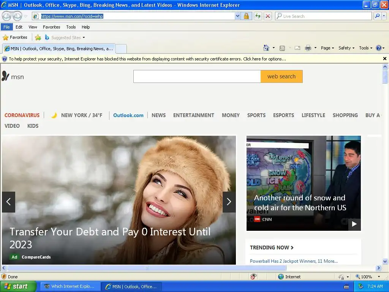Click Add to Favorites Bar star icon

[x=38, y=38]
